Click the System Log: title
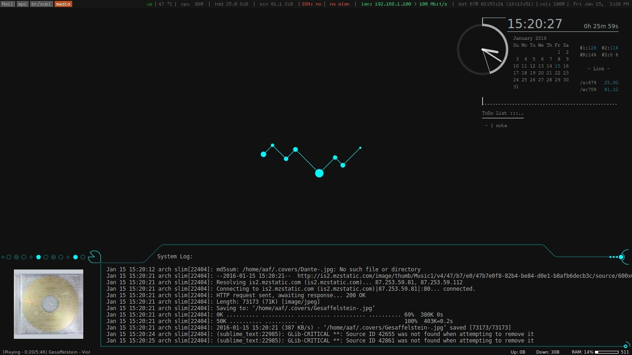The image size is (632, 355). [x=175, y=257]
